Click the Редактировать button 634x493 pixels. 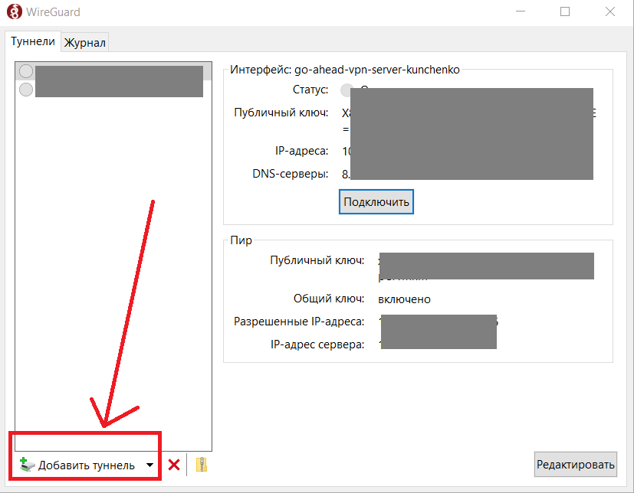tap(575, 464)
